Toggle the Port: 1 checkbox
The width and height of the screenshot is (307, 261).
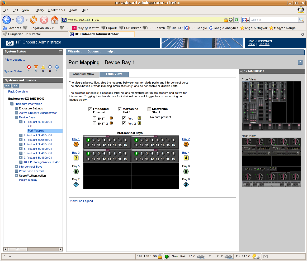tap(124, 118)
